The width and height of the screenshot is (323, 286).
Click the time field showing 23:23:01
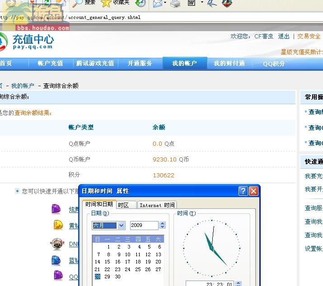(x=210, y=283)
